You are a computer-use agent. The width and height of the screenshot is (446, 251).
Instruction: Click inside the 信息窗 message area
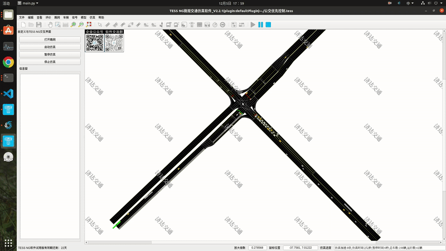(x=50, y=156)
